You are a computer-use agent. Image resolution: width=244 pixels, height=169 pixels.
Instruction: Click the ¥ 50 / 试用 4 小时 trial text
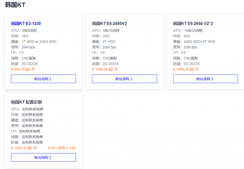[62, 148]
